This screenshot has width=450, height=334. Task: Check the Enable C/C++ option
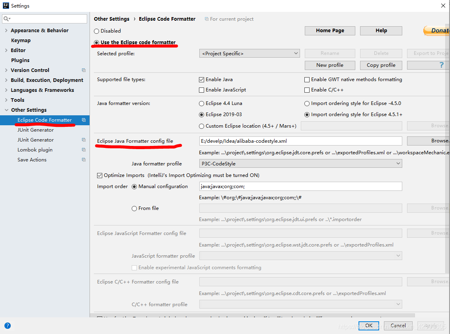point(307,90)
